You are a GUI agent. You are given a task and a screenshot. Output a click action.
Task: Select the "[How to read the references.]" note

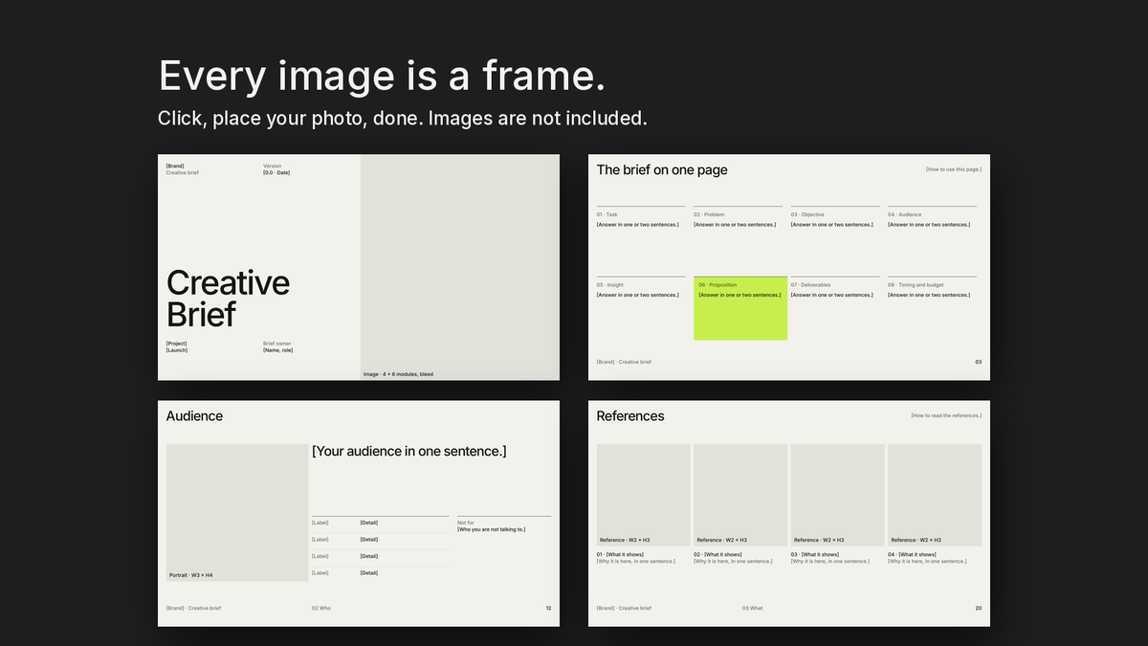tap(946, 415)
